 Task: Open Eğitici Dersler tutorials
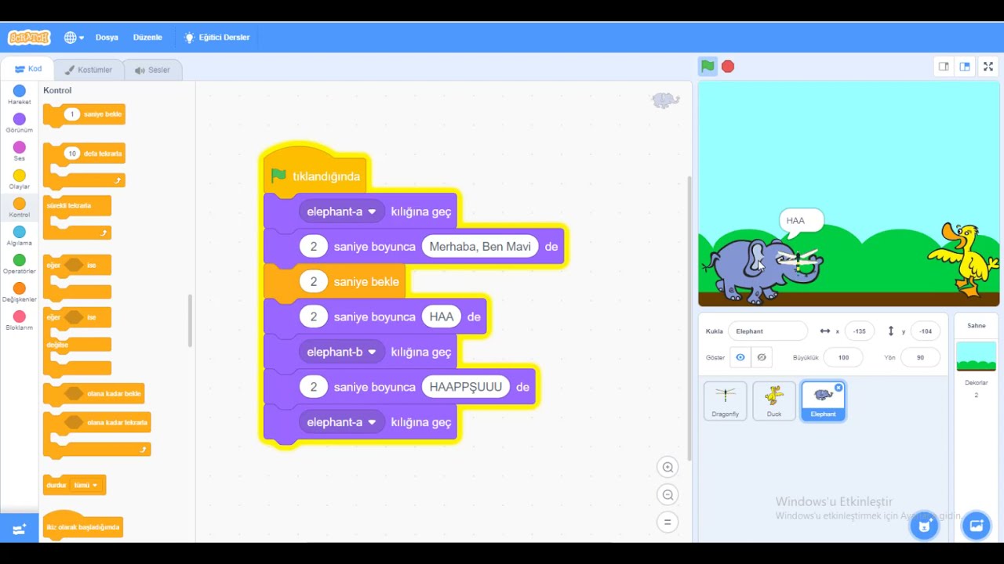[216, 38]
